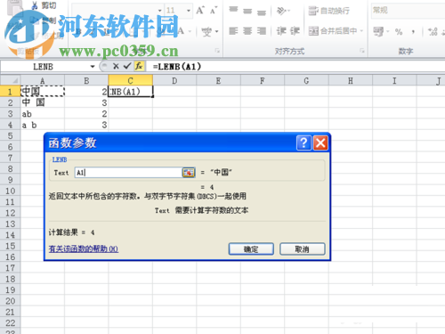Open alignment group dialog launcher (对齐方式)

tap(362, 51)
